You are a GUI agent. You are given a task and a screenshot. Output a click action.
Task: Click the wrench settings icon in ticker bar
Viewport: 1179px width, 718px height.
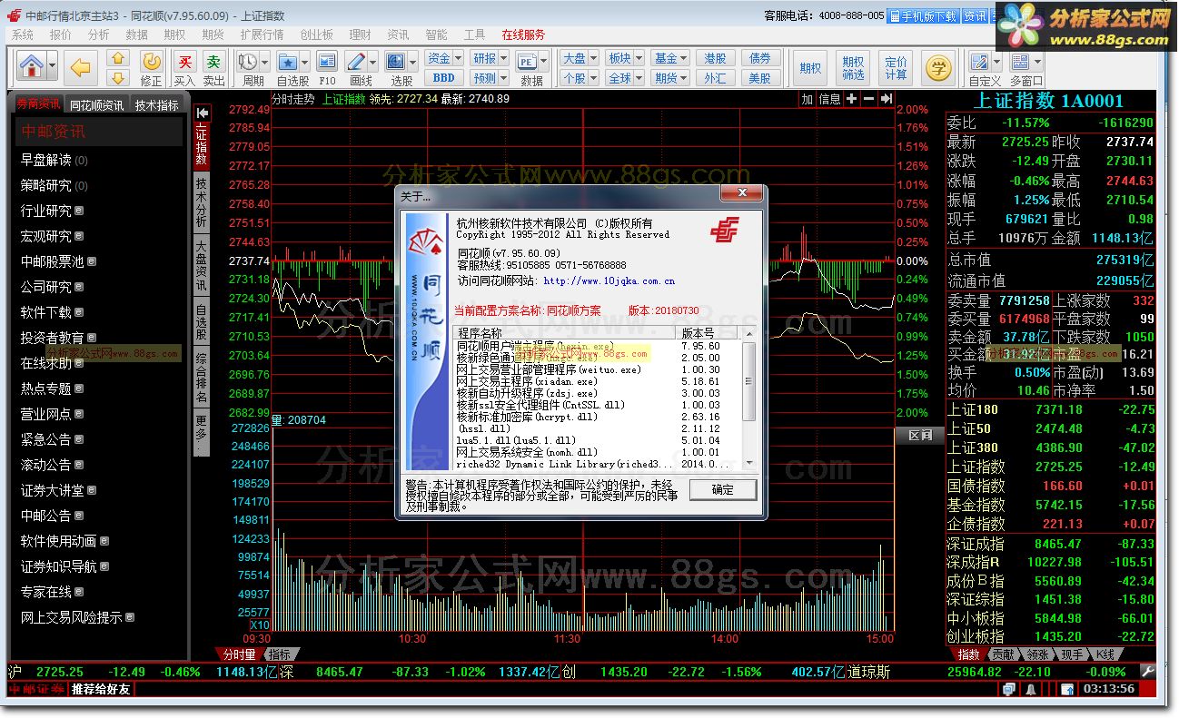click(1148, 672)
